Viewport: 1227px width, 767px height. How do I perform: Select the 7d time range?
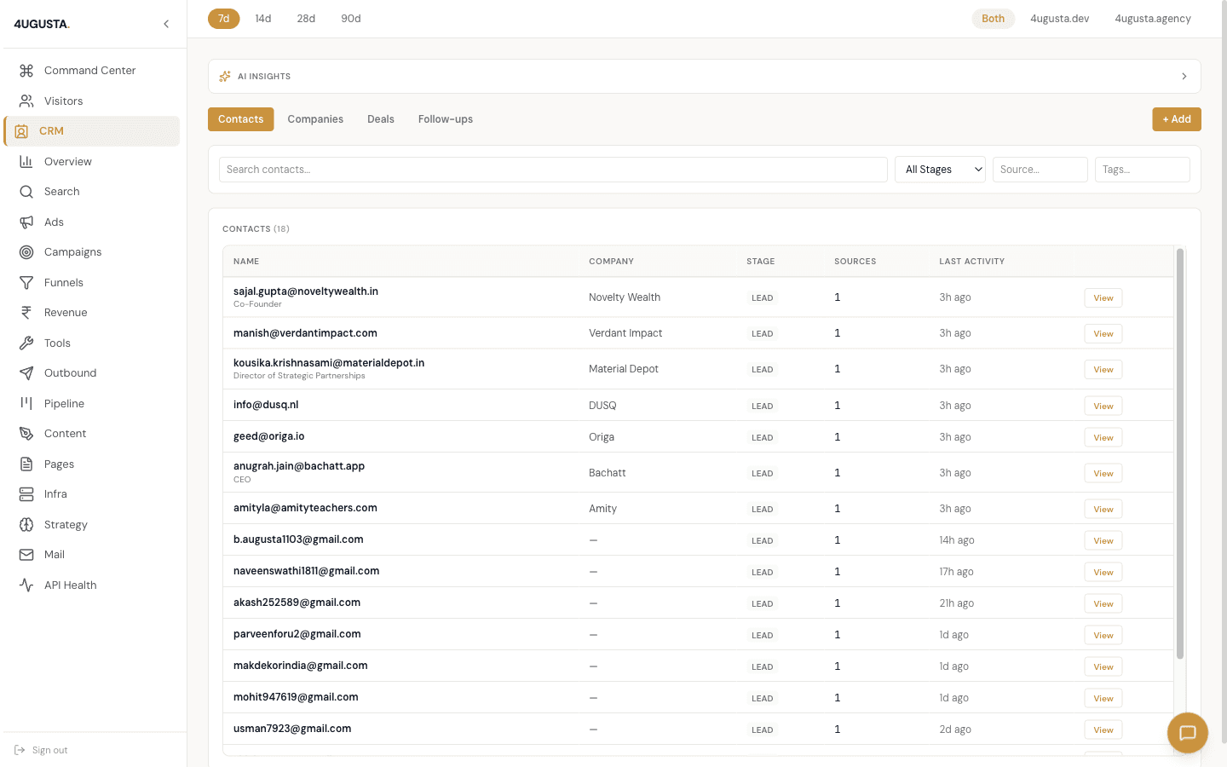pyautogui.click(x=223, y=18)
